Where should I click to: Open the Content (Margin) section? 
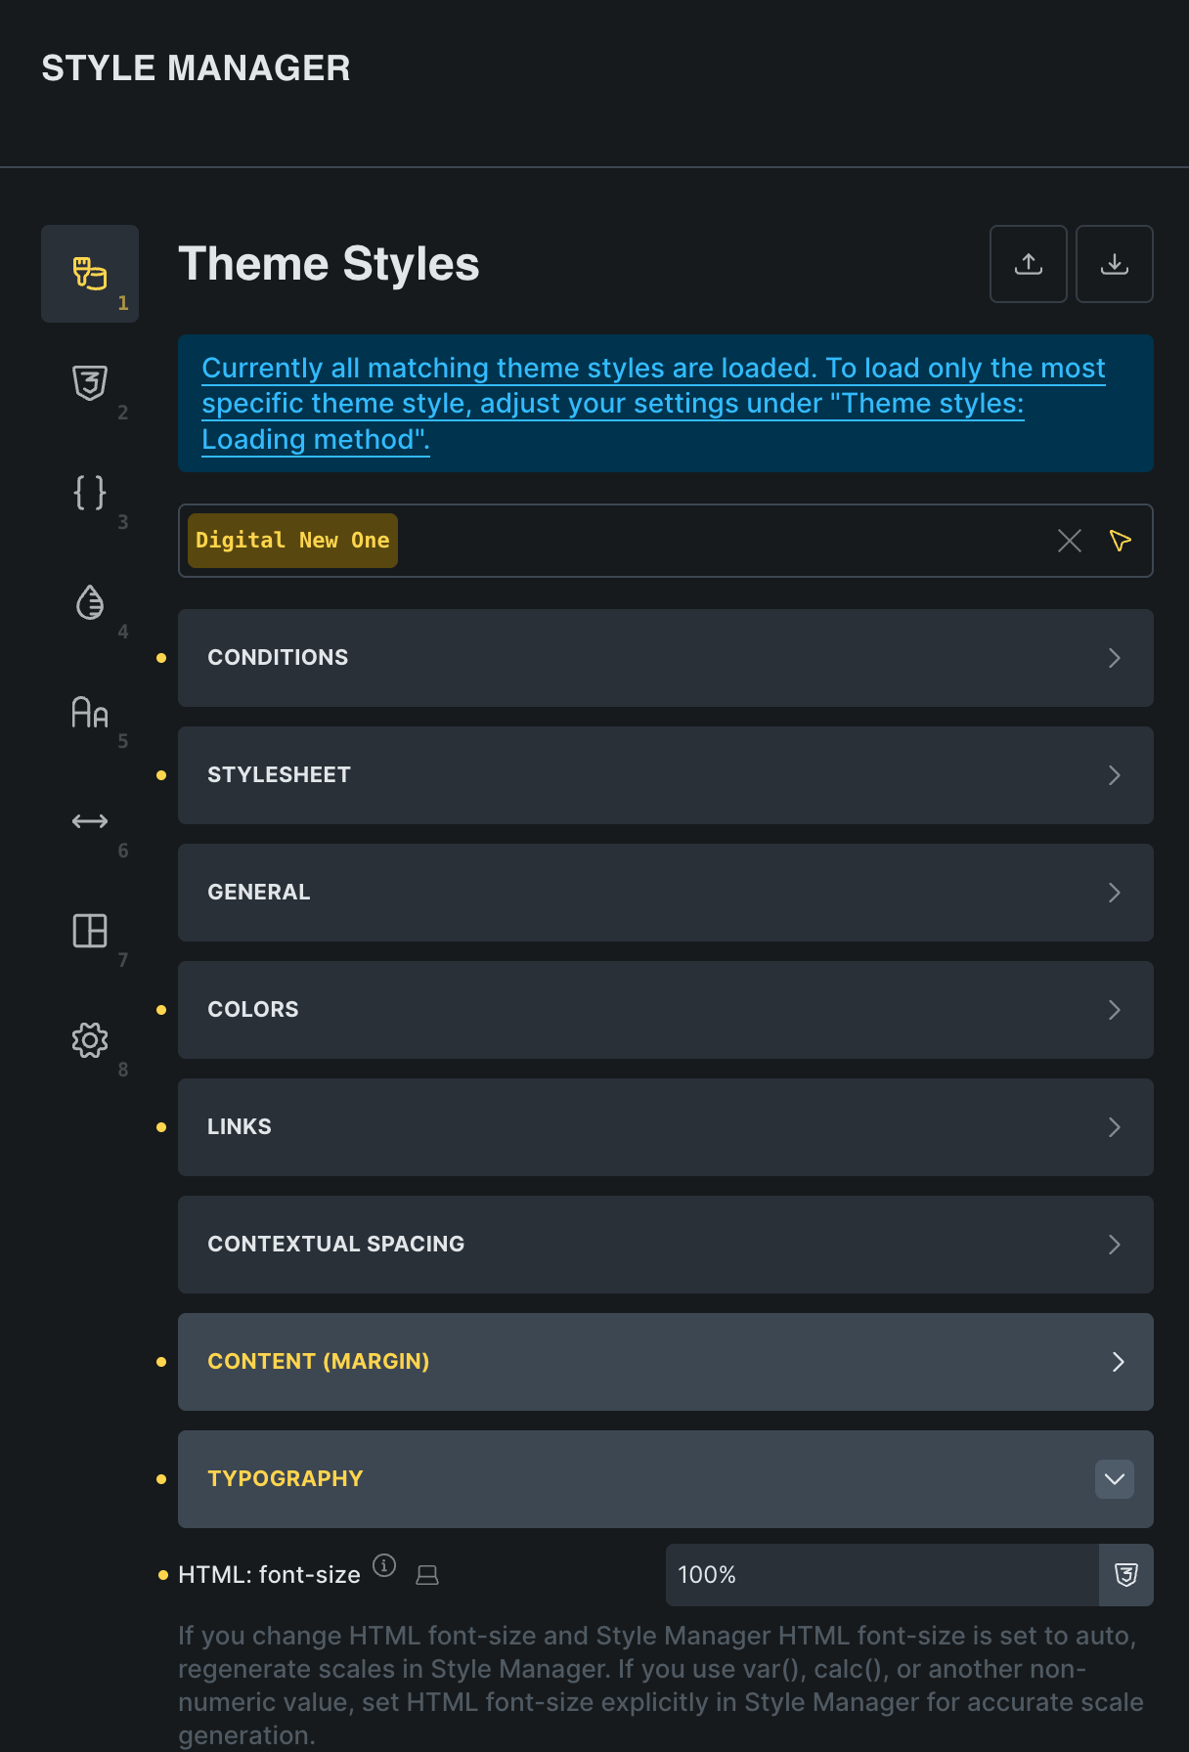click(665, 1362)
